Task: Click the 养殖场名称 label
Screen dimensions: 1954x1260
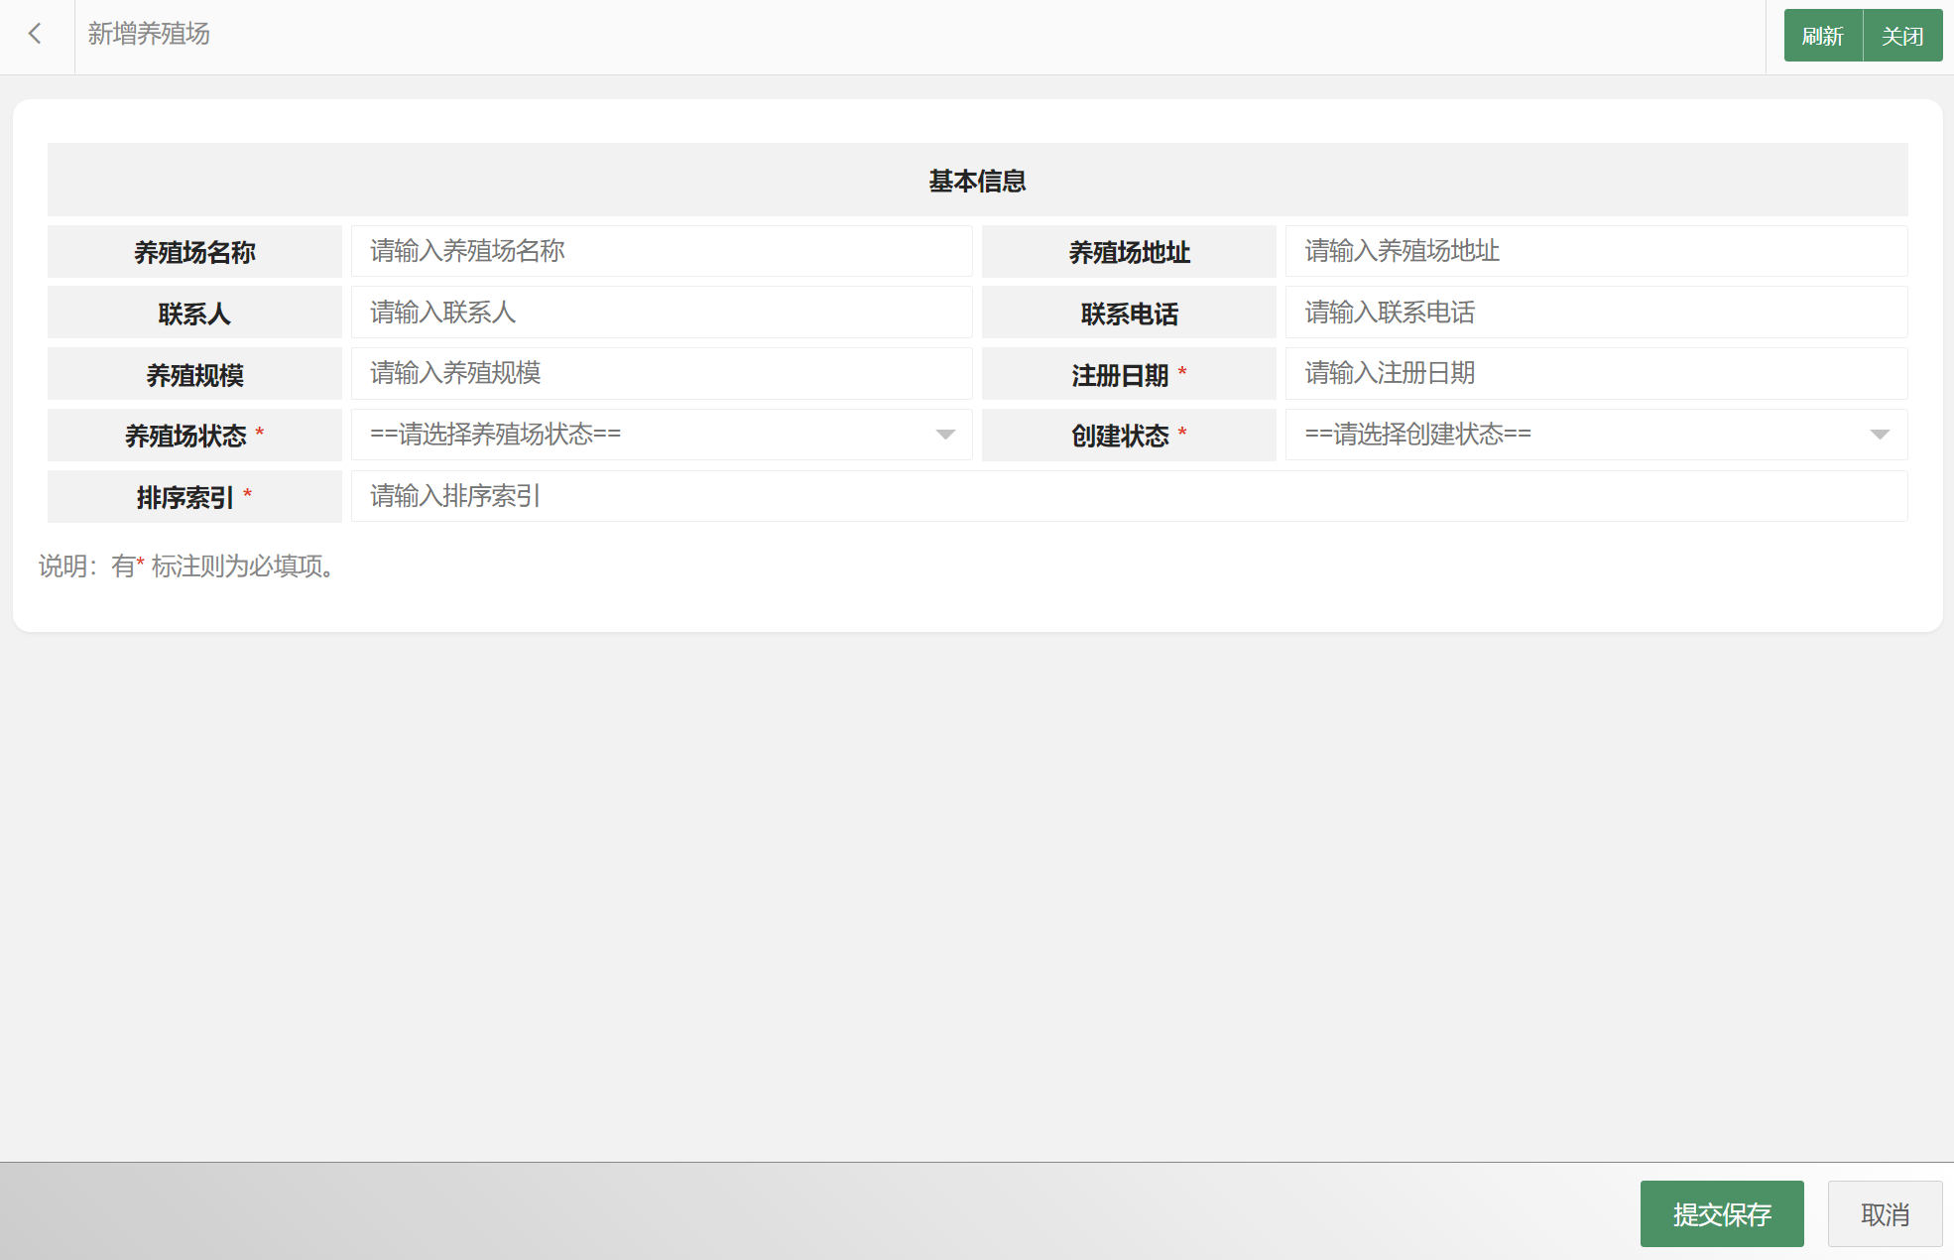Action: click(194, 252)
